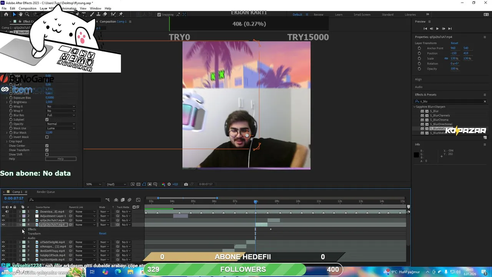This screenshot has height=277, width=492.
Task: Click the shy layers timeline icon
Action: click(x=116, y=200)
